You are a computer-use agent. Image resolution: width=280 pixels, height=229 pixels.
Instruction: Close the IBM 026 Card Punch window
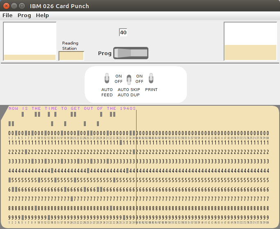pos(6,6)
